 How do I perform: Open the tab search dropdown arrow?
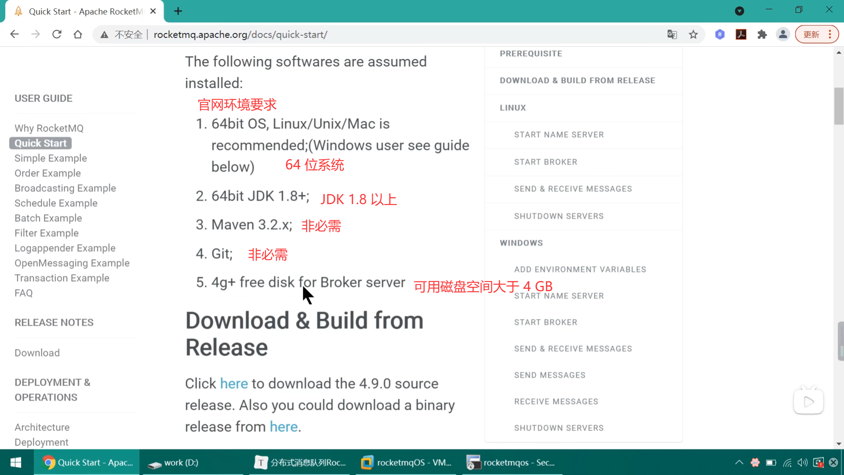[x=739, y=11]
